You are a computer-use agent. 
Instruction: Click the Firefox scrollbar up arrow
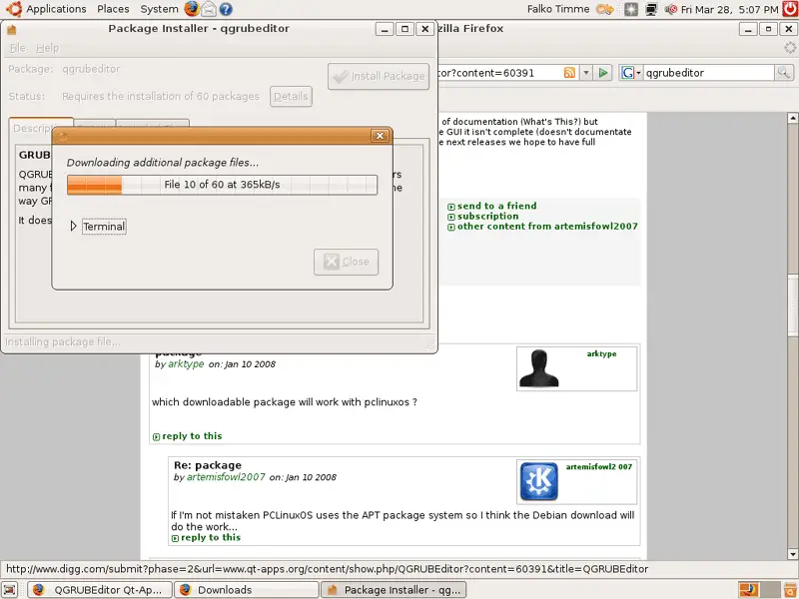click(x=792, y=118)
